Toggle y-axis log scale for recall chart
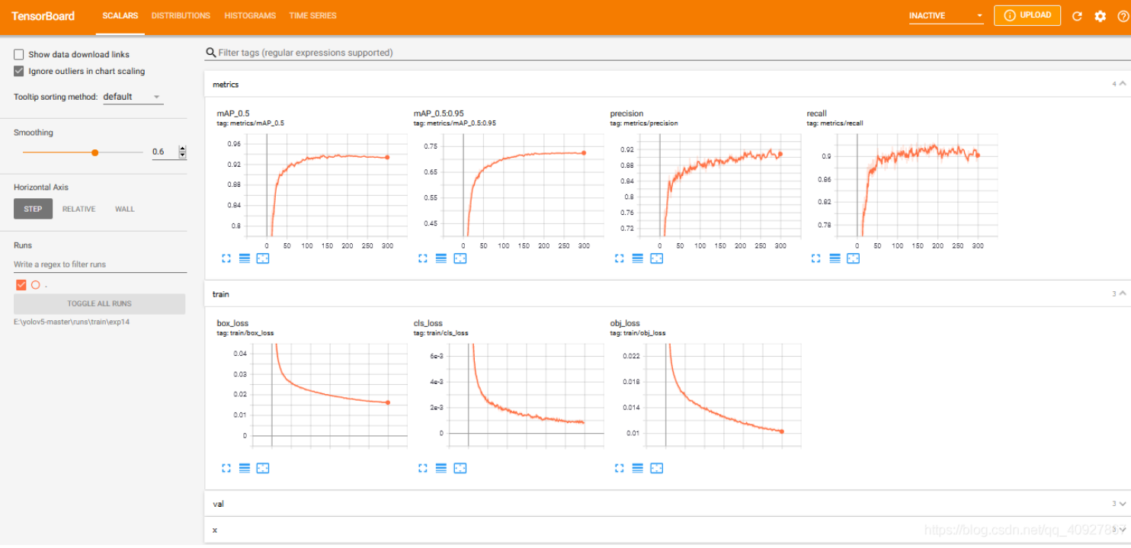The height and width of the screenshot is (548, 1131). pyautogui.click(x=835, y=258)
